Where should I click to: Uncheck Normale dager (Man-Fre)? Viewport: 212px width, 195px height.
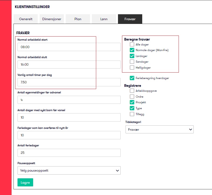point(132,50)
